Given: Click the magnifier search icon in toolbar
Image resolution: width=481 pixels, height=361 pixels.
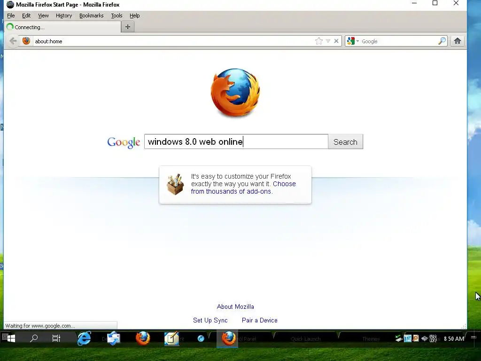Looking at the screenshot, I should (x=442, y=41).
